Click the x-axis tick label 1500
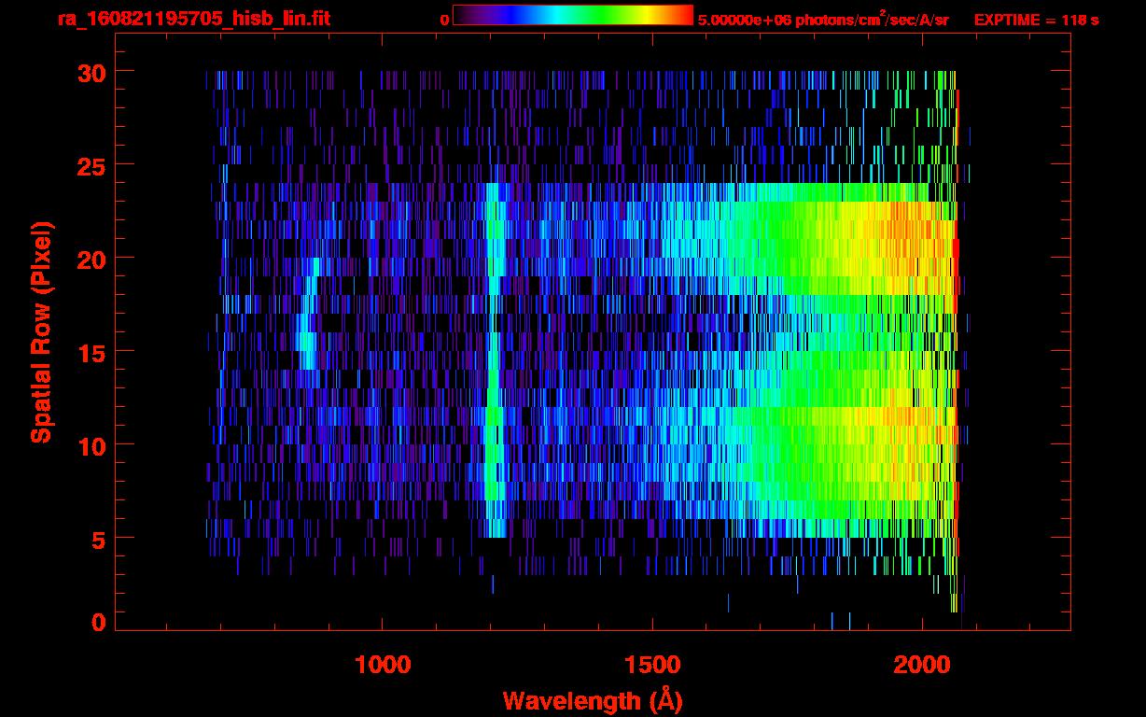Viewport: 1146px width, 717px height. tap(652, 665)
